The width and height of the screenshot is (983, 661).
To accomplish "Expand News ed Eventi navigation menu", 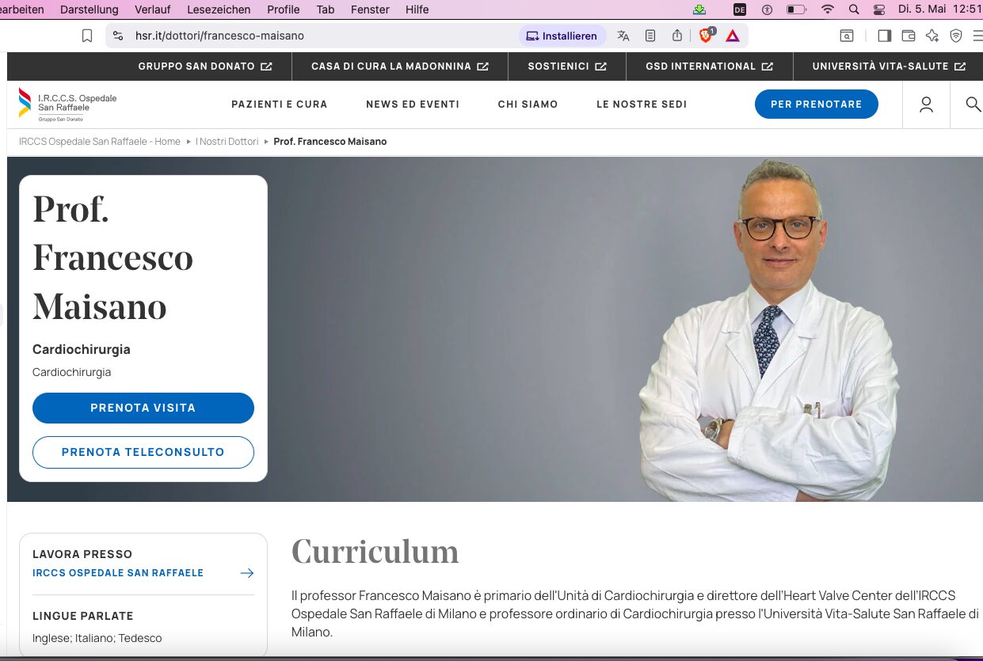I will (413, 104).
